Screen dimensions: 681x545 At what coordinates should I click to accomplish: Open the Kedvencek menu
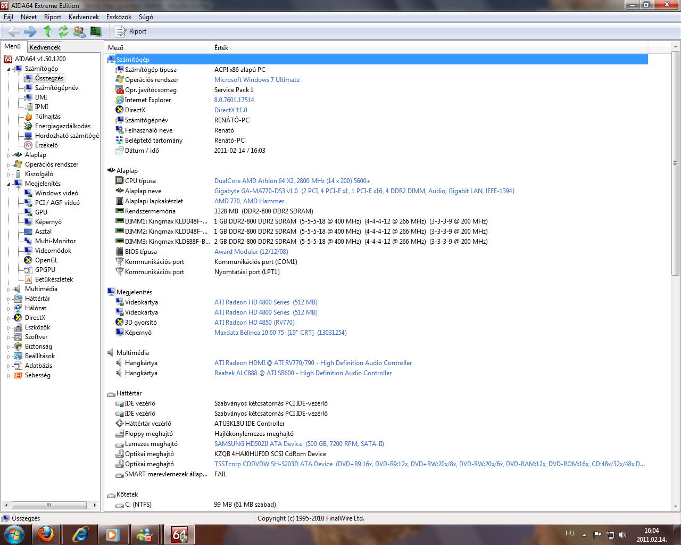(x=84, y=17)
